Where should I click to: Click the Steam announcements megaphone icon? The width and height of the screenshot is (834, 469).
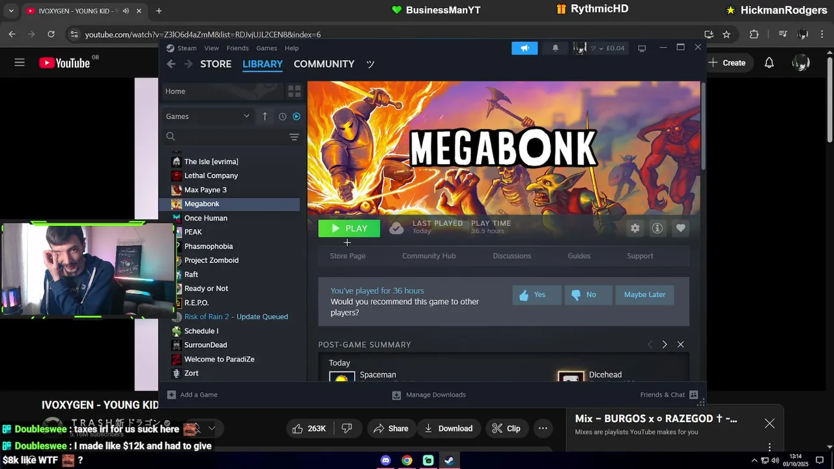(525, 48)
